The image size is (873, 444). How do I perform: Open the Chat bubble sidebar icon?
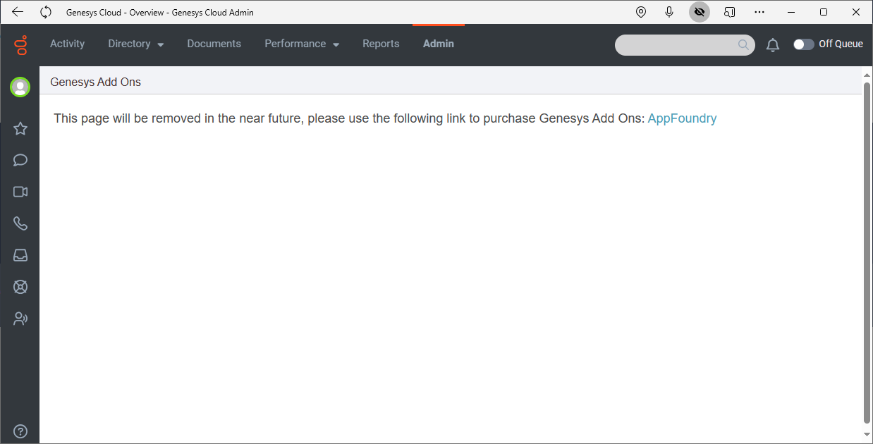coord(20,160)
